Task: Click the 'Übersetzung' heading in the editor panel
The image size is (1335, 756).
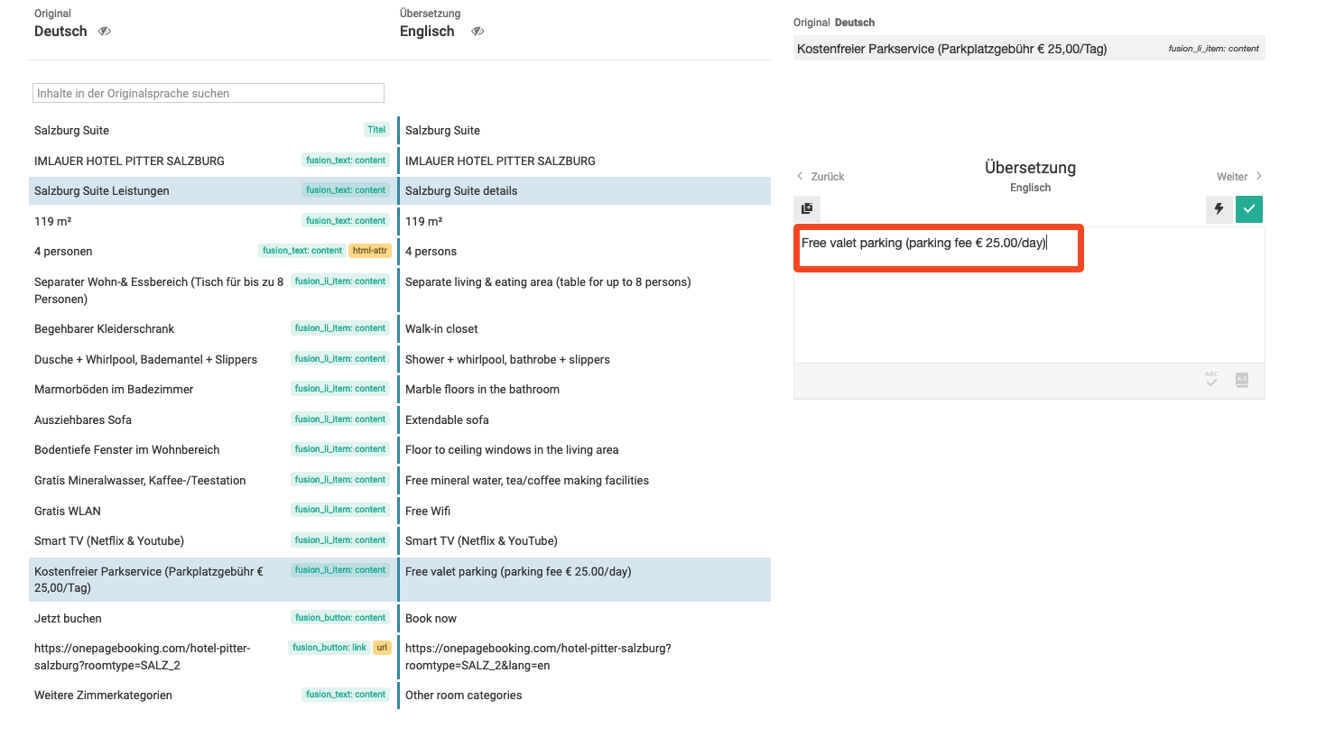Action: (1030, 168)
